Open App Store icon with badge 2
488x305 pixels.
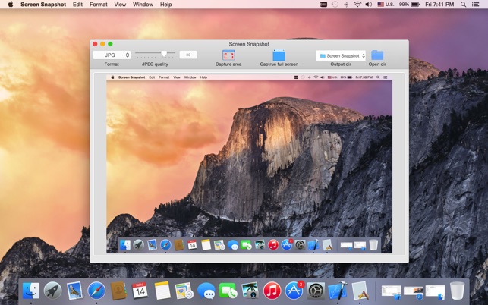(294, 291)
